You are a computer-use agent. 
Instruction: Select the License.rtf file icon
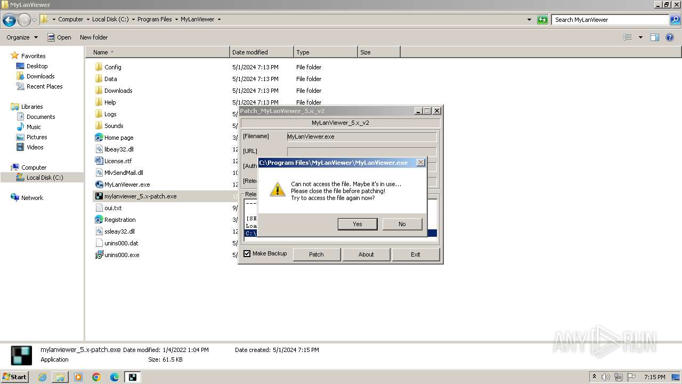click(x=99, y=161)
